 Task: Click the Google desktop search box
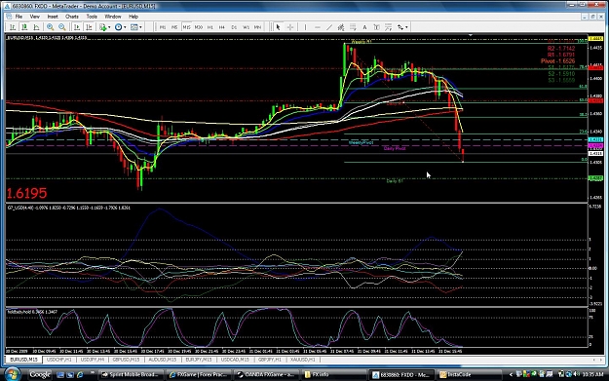(x=40, y=374)
